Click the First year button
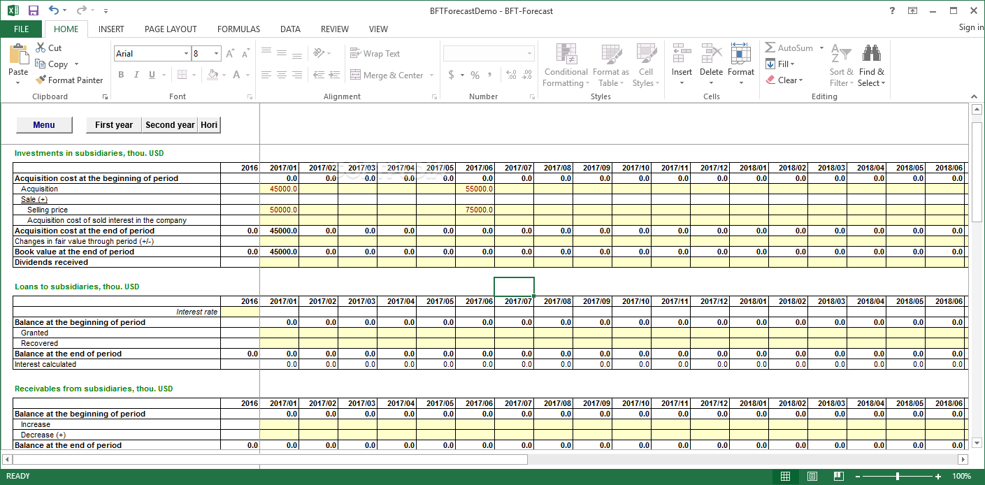 [x=114, y=125]
